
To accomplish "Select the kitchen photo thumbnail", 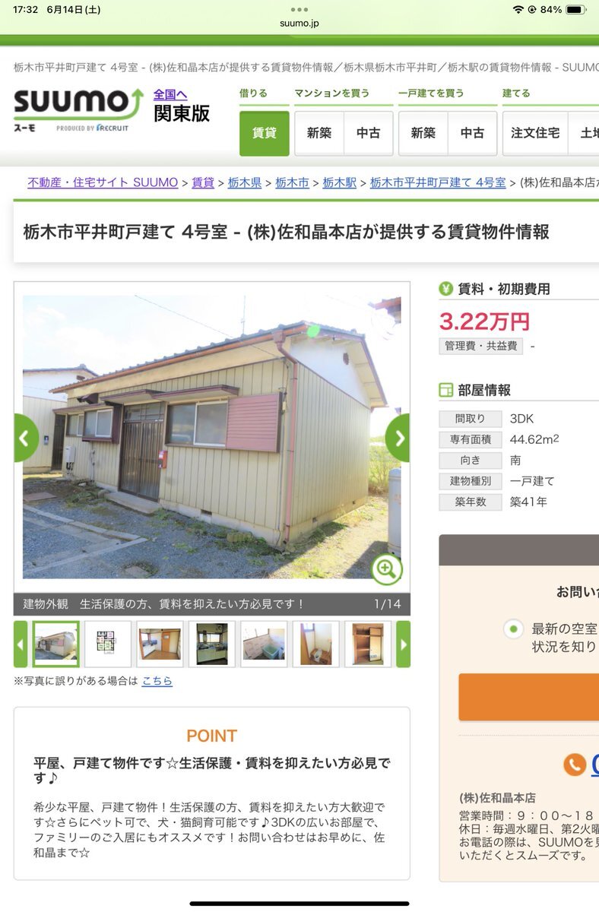I will pyautogui.click(x=212, y=644).
